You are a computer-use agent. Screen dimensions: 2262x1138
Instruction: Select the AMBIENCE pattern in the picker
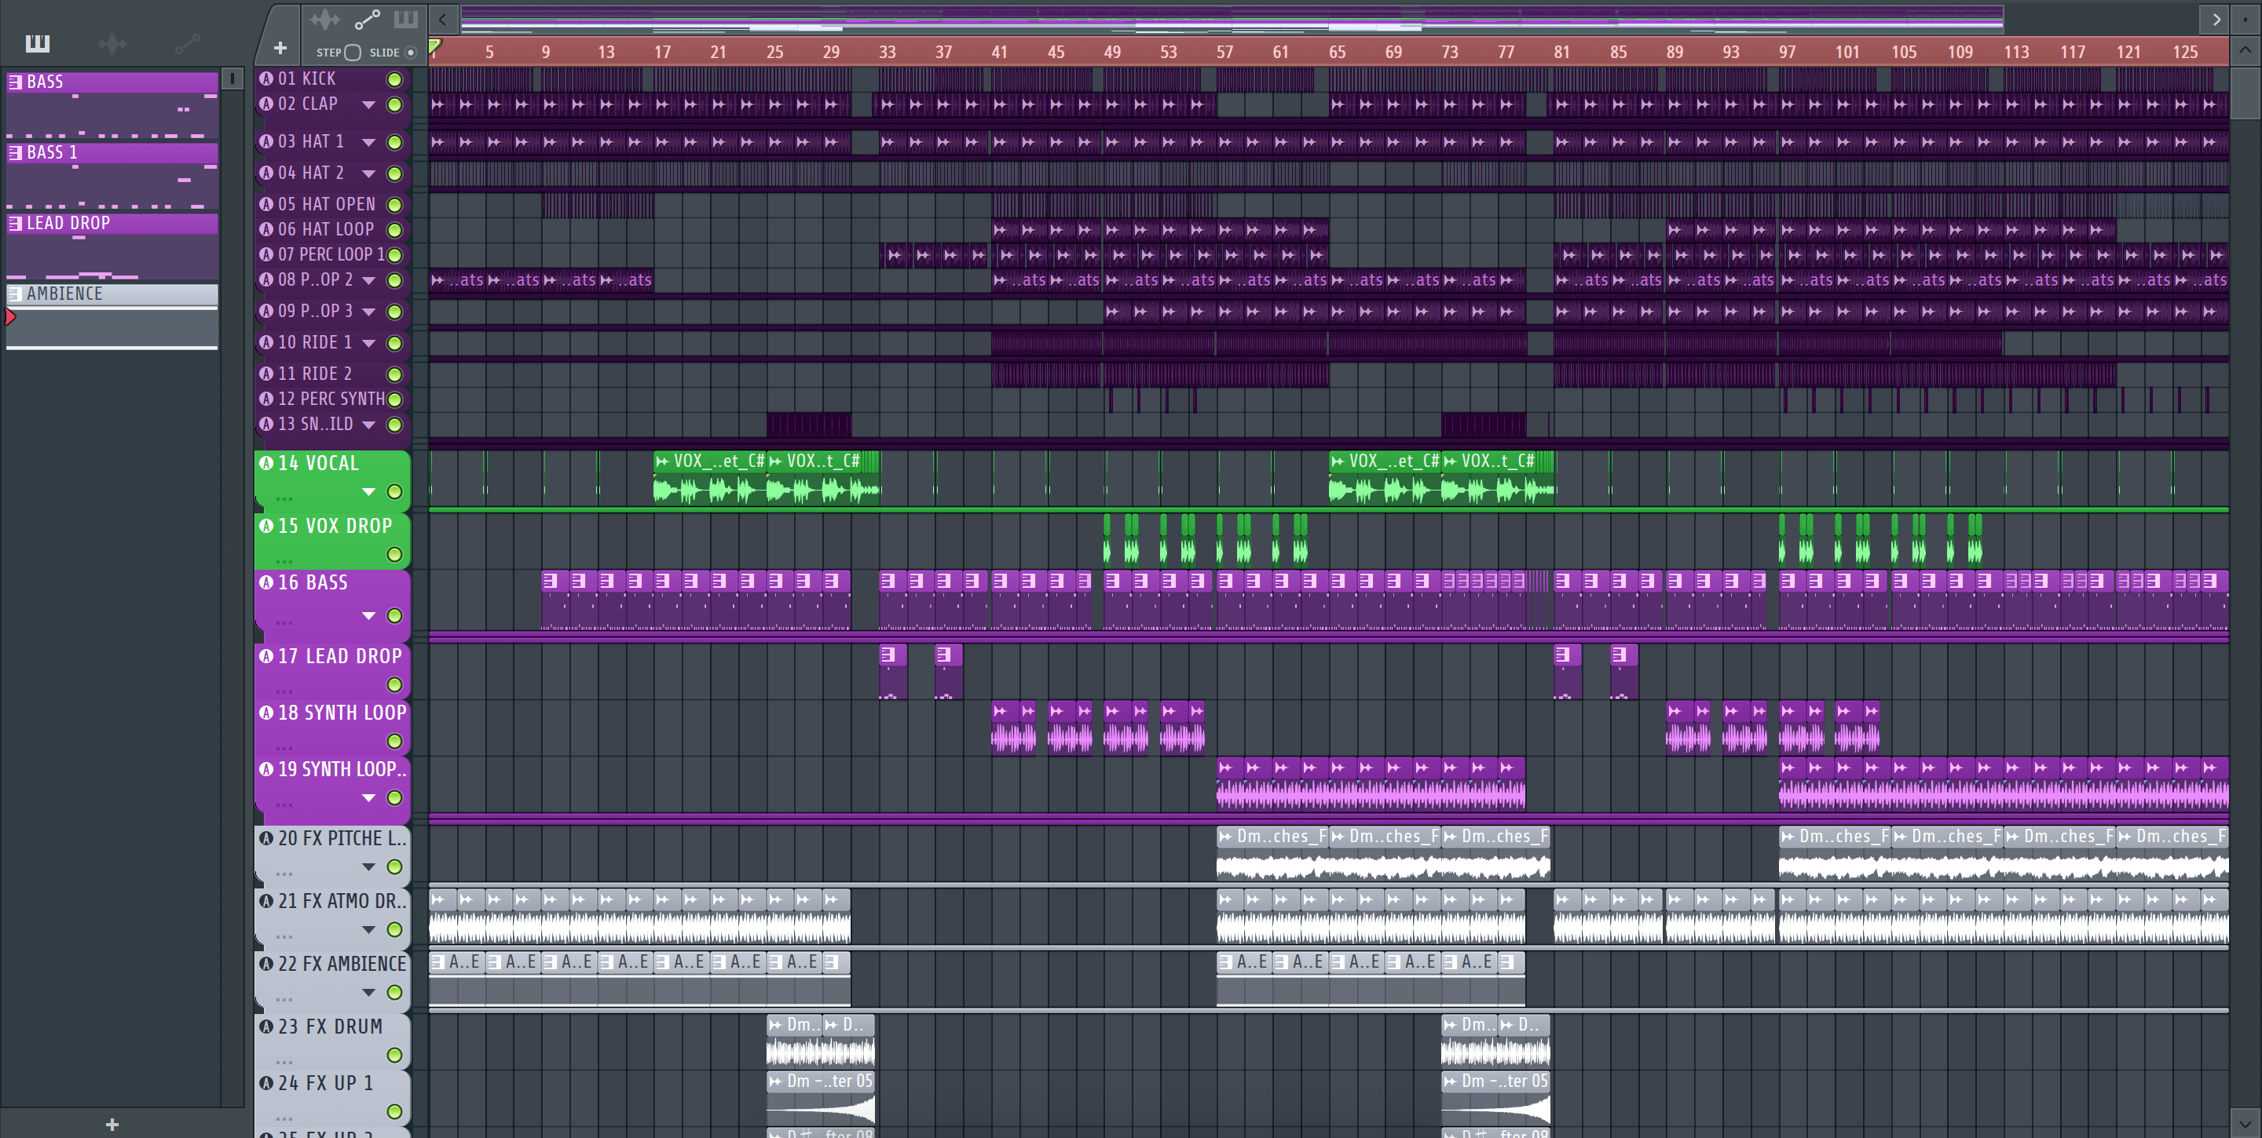(x=112, y=317)
